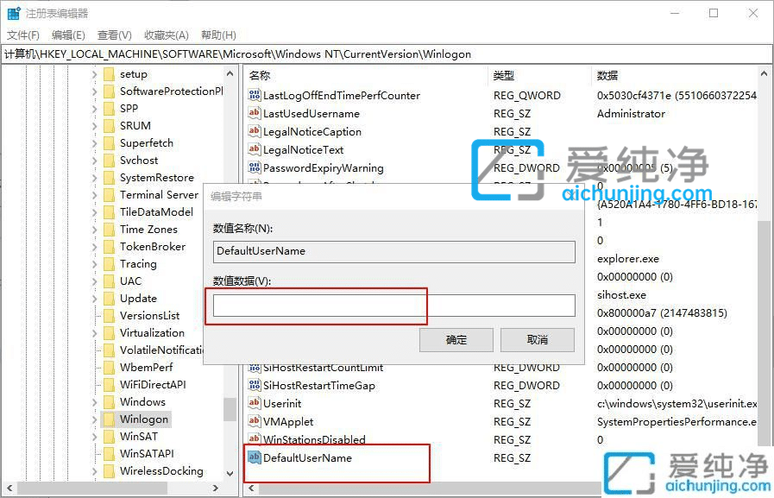Viewport: 774px width, 498px height.
Task: Click the REG_QWORD type cell
Action: click(526, 95)
